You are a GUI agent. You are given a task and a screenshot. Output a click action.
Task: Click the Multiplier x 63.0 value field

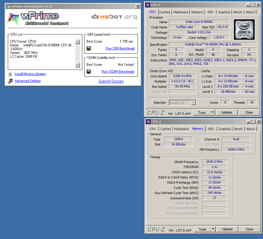pyautogui.click(x=182, y=81)
